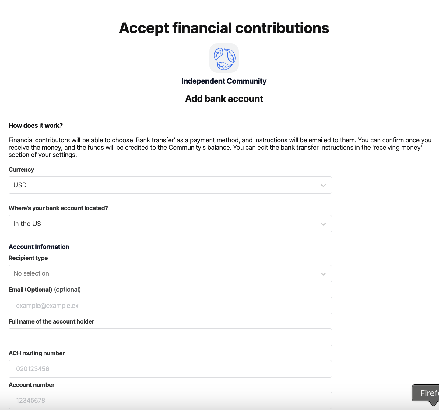This screenshot has width=439, height=410.
Task: Click the Independent Community name text
Action: 224,81
